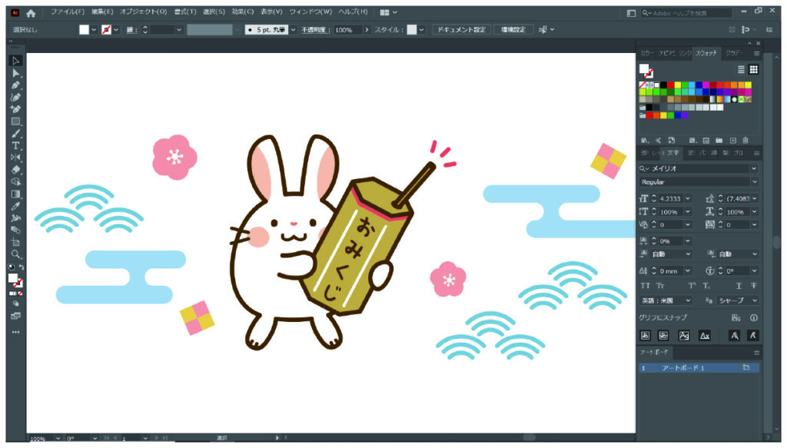Click the zoom level field showing 100%

coord(42,439)
